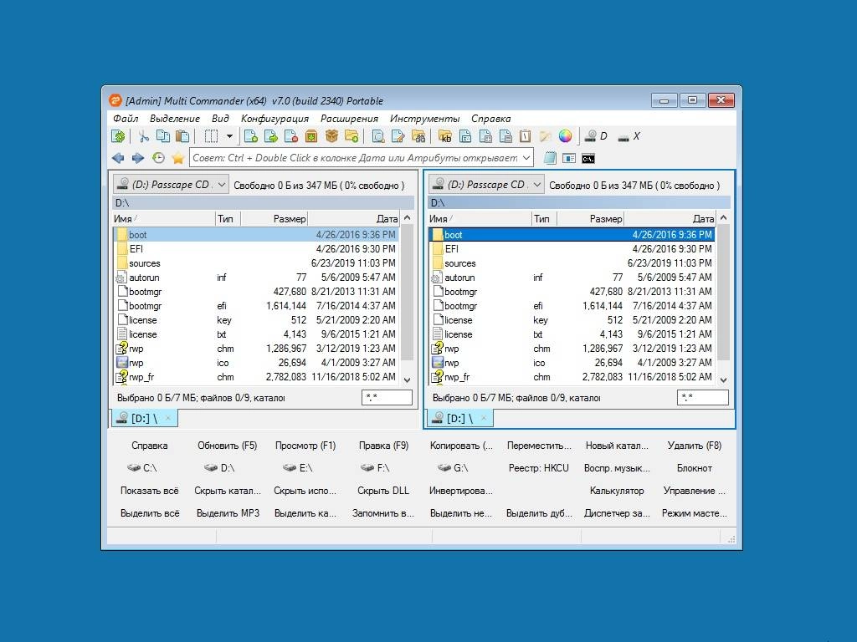The image size is (857, 642).
Task: Open the Файл menu
Action: point(126,119)
